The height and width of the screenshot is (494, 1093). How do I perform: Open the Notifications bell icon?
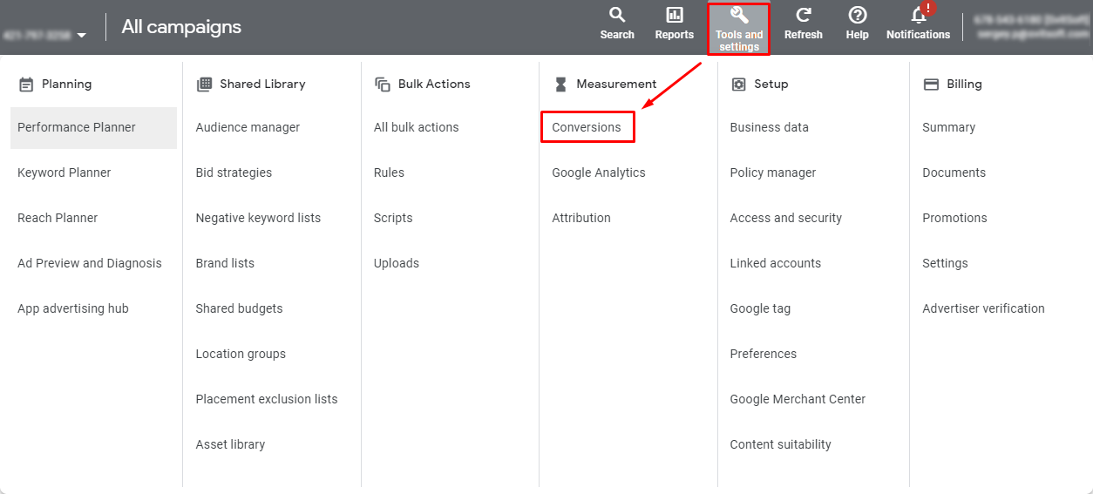click(x=919, y=15)
